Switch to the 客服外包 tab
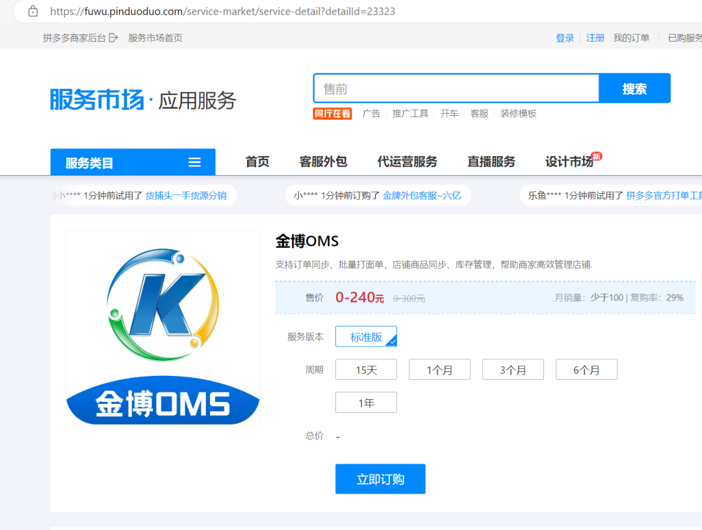 tap(323, 162)
